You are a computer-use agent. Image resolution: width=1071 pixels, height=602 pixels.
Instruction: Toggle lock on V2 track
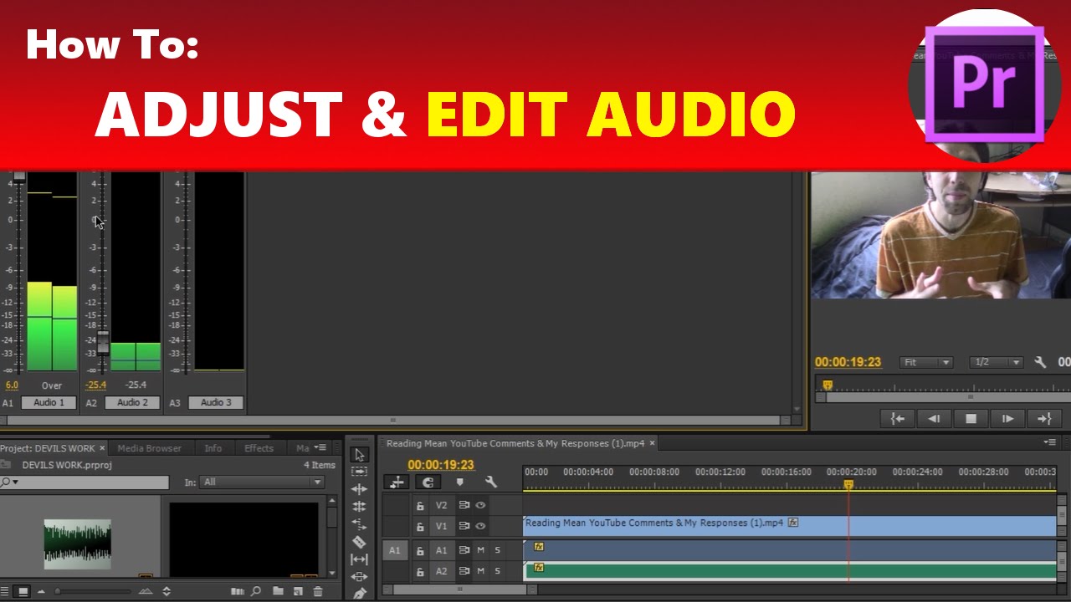(x=420, y=506)
